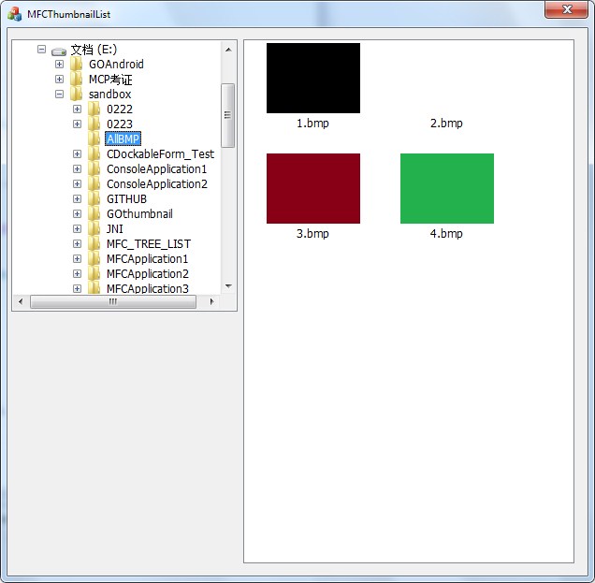595x583 pixels.
Task: Select the 0223 tree label
Action: point(120,124)
